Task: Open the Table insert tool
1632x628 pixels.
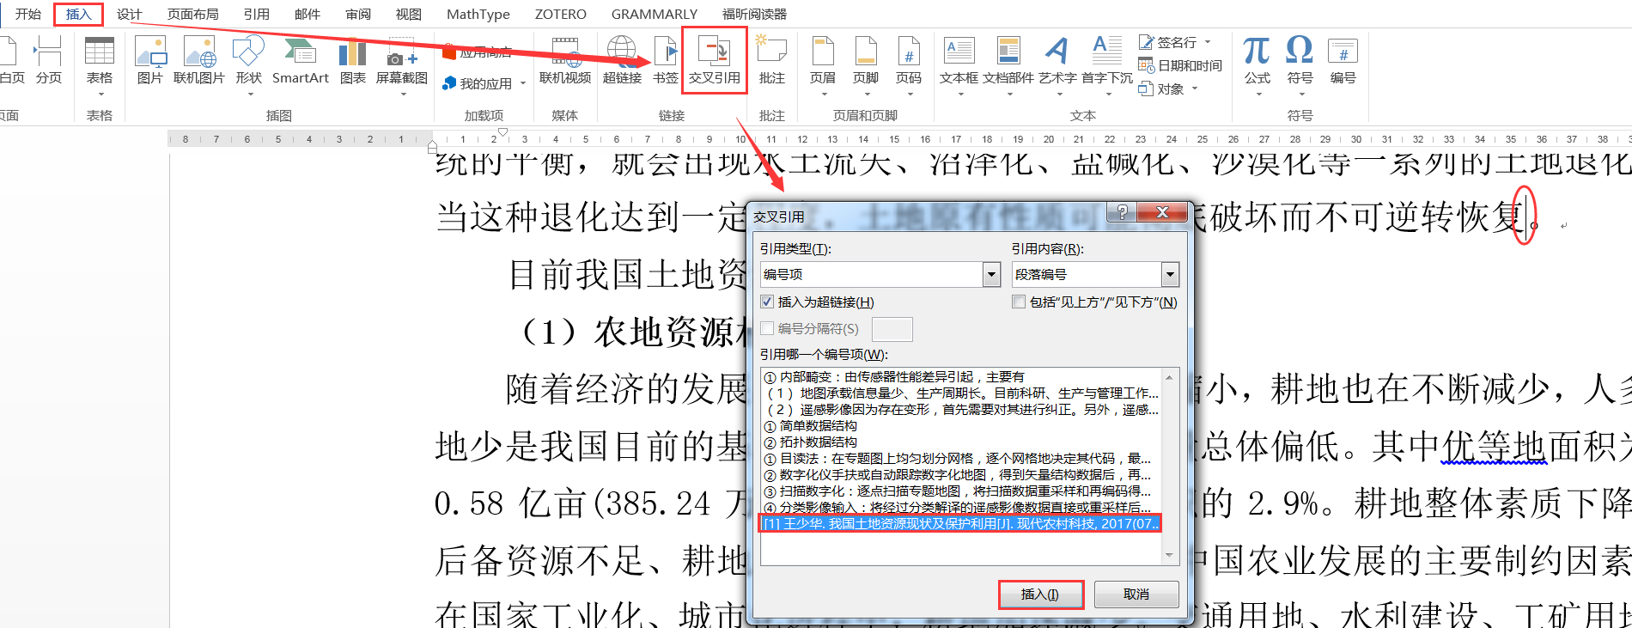Action: pos(100,61)
